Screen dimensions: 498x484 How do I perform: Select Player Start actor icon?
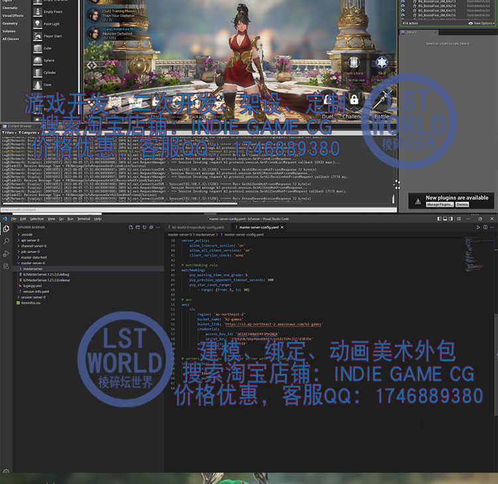coord(37,36)
